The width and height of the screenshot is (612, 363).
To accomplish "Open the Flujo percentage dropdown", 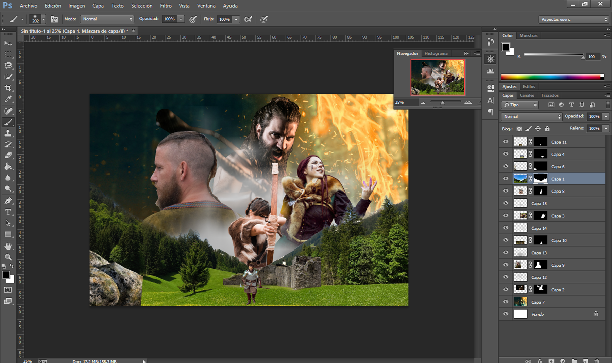I will [236, 19].
